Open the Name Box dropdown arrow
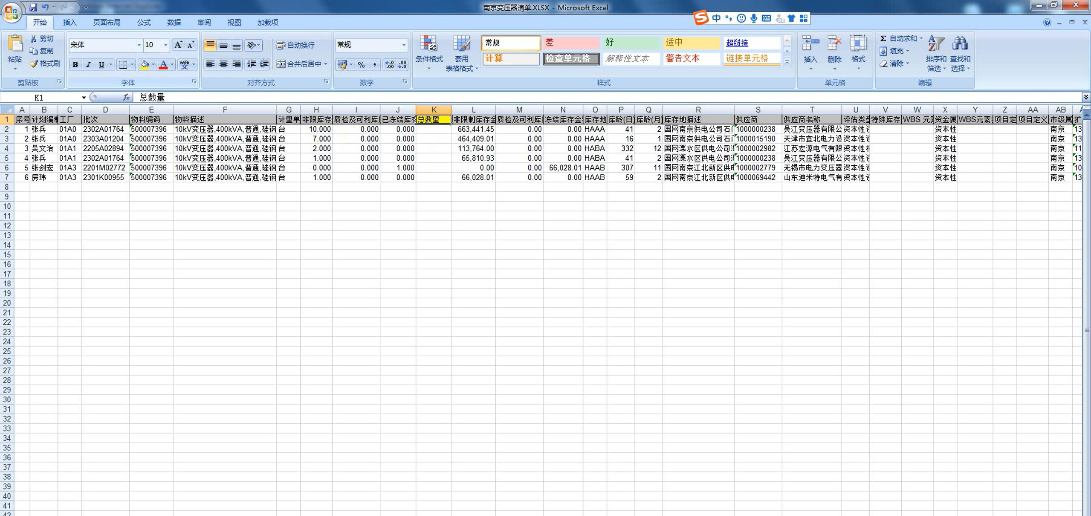The width and height of the screenshot is (1091, 516). 84,98
